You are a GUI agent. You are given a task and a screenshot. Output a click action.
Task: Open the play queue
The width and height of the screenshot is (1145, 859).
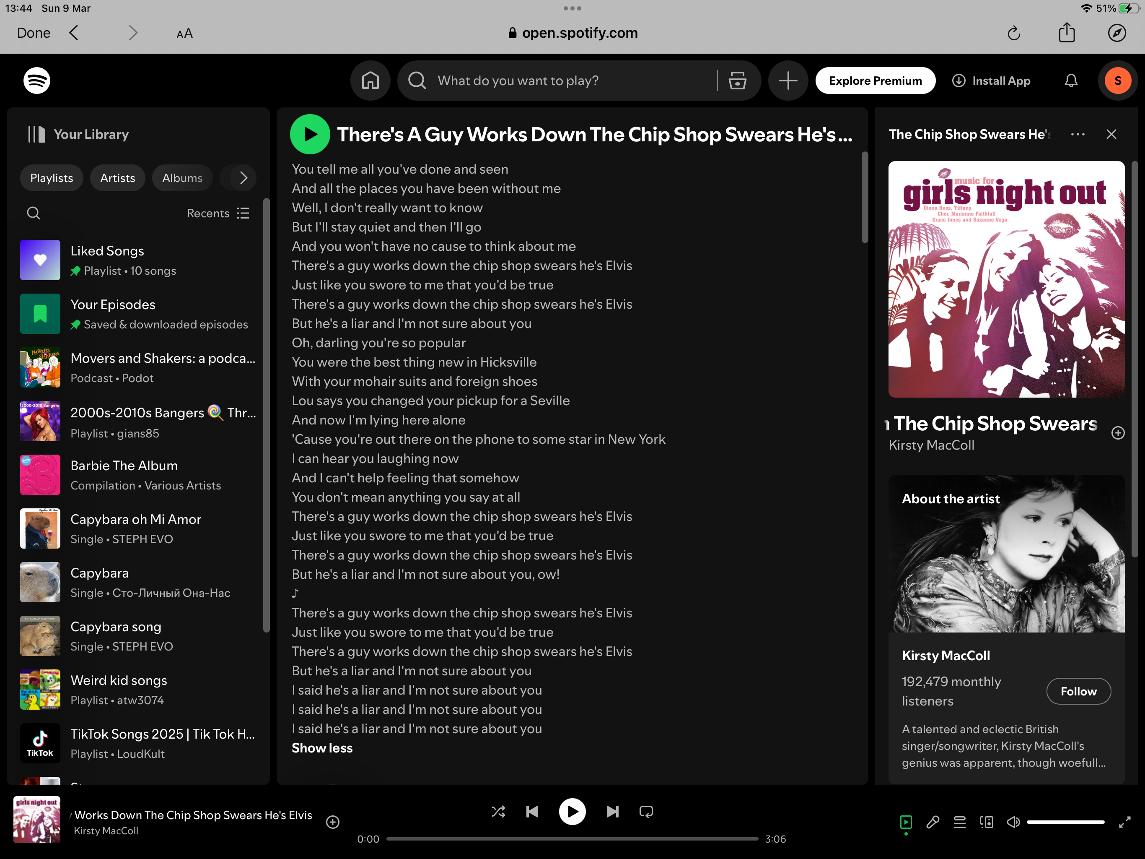click(x=960, y=822)
